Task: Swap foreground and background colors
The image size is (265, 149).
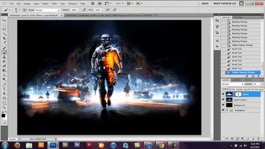Action: 6,112
